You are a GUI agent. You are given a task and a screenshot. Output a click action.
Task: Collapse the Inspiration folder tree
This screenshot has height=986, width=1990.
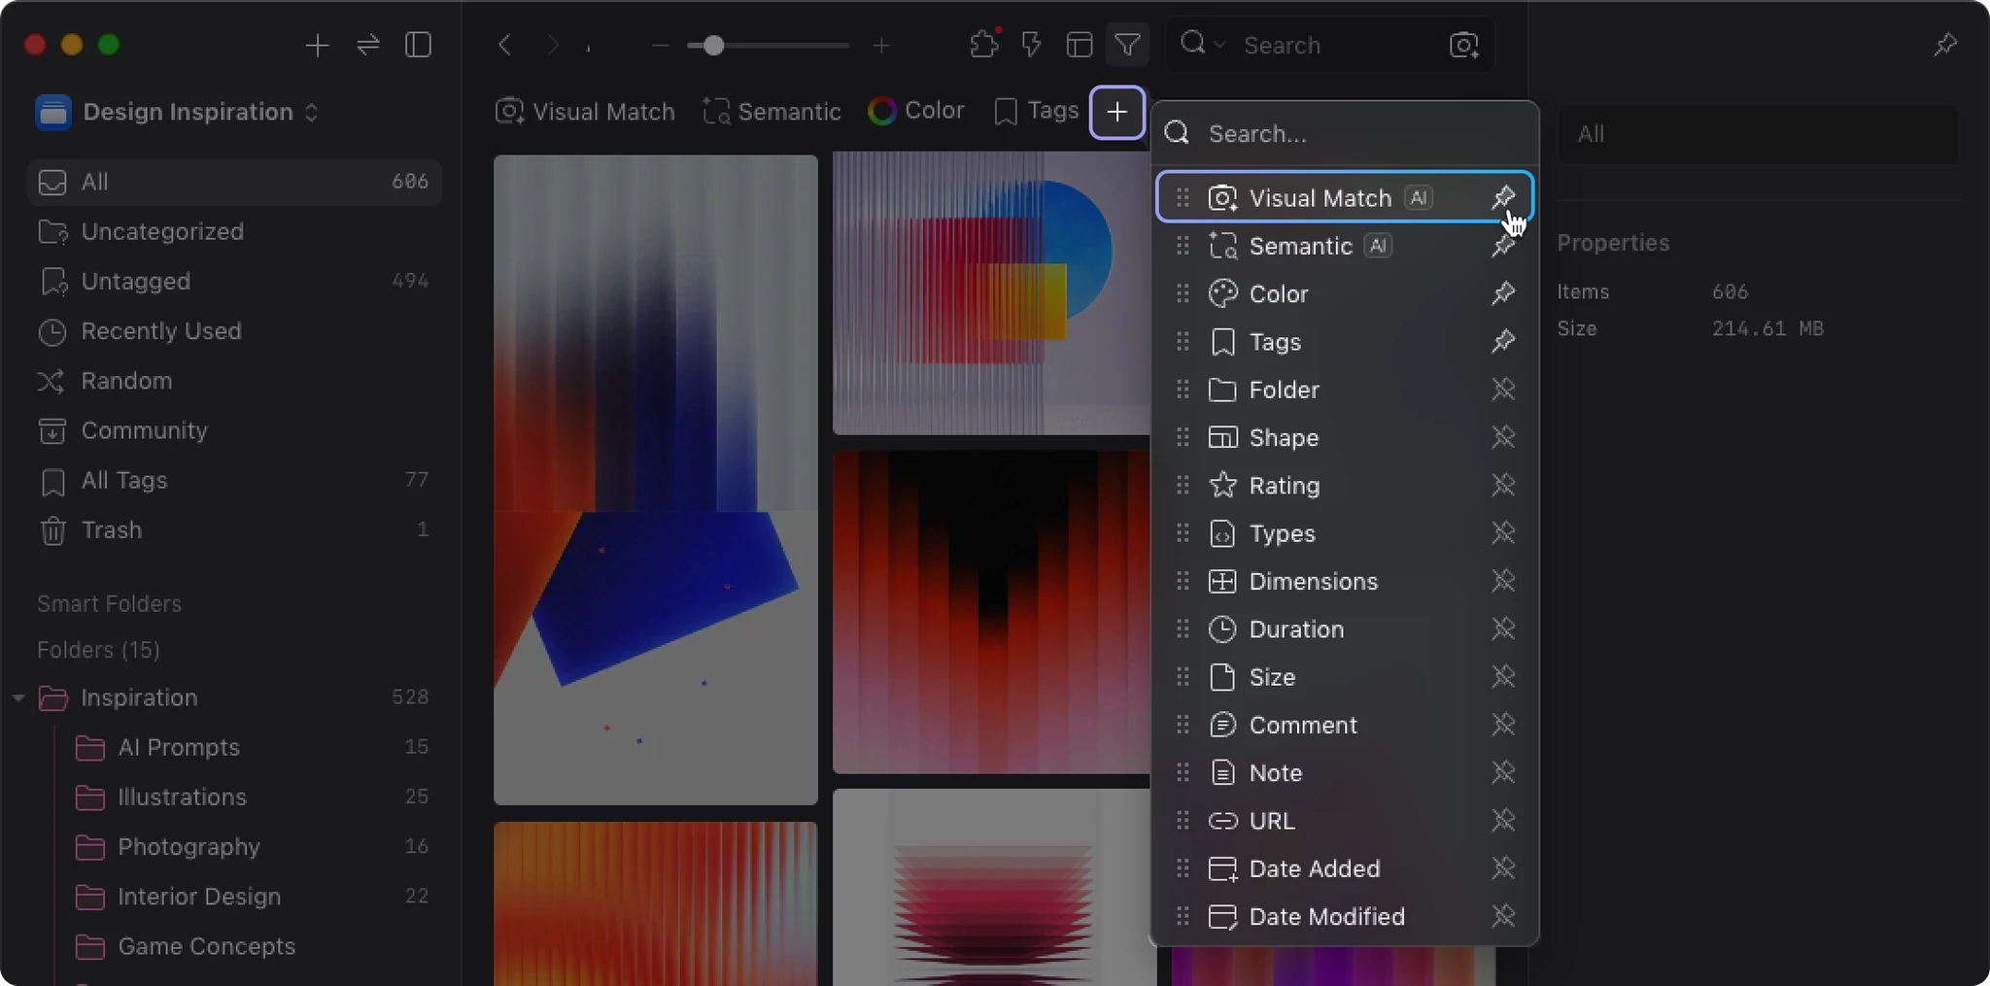18,697
